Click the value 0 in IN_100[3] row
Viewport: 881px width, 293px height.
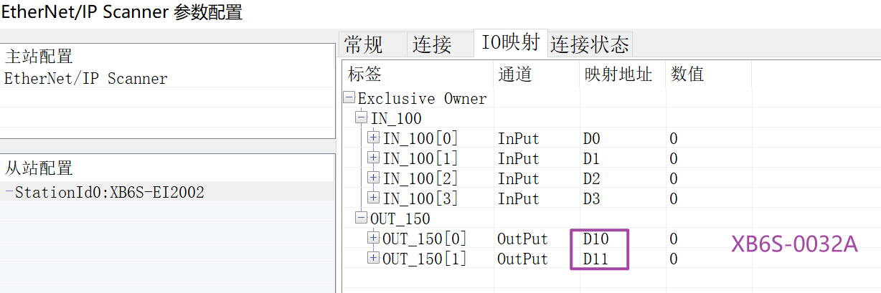[674, 199]
